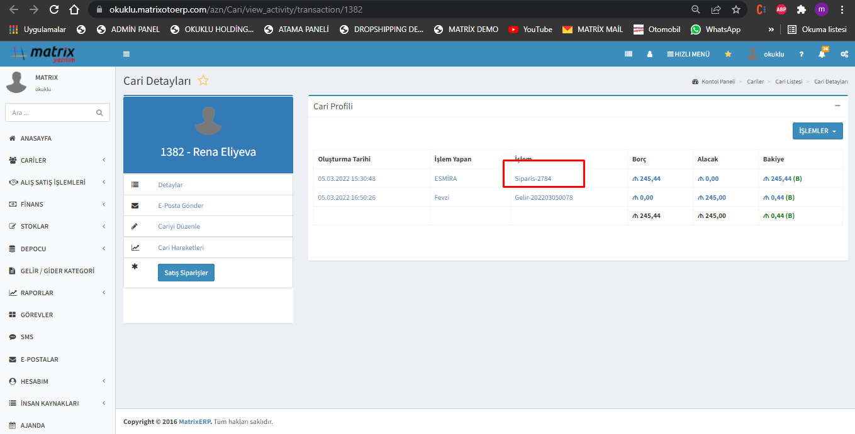This screenshot has width=855, height=434.
Task: Open the Sipariş-2784 transaction link
Action: (533, 179)
